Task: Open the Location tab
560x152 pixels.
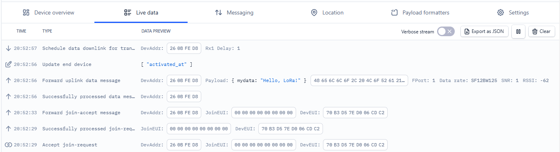Action: tap(327, 12)
